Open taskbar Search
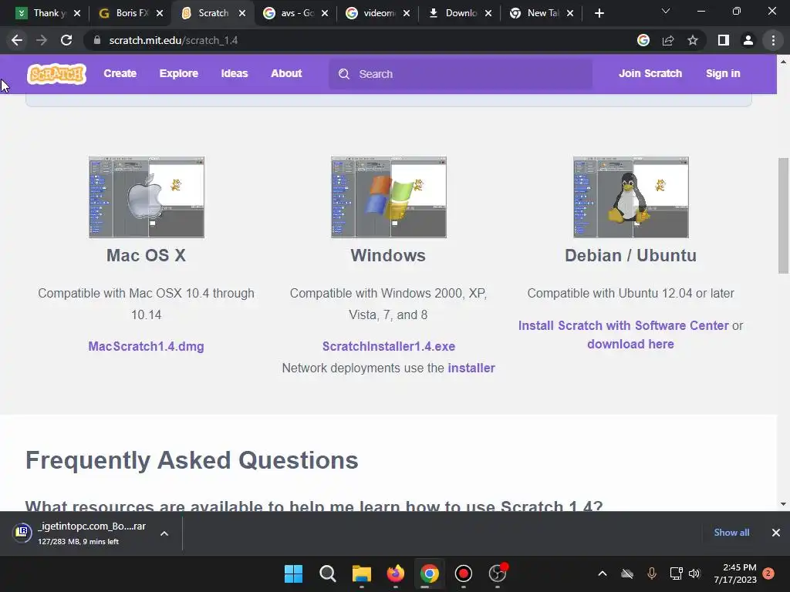 point(327,573)
